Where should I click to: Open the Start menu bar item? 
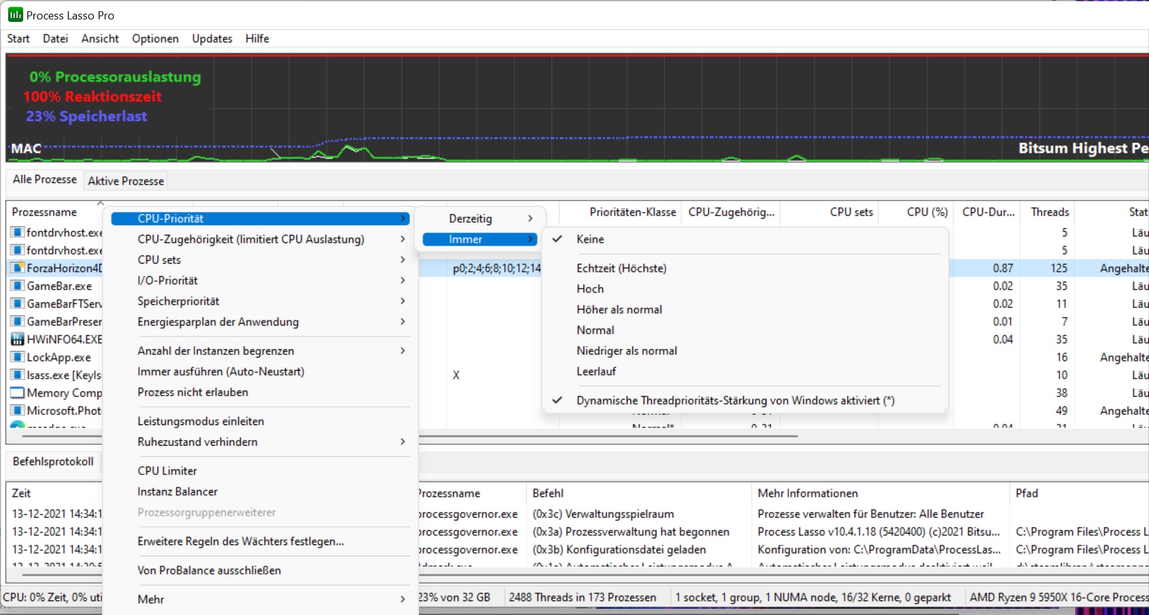[x=19, y=39]
